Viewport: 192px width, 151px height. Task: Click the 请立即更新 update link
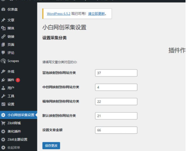96,14
